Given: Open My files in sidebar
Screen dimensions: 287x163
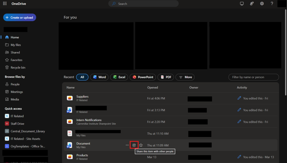Looking at the screenshot, I should click(x=16, y=45).
